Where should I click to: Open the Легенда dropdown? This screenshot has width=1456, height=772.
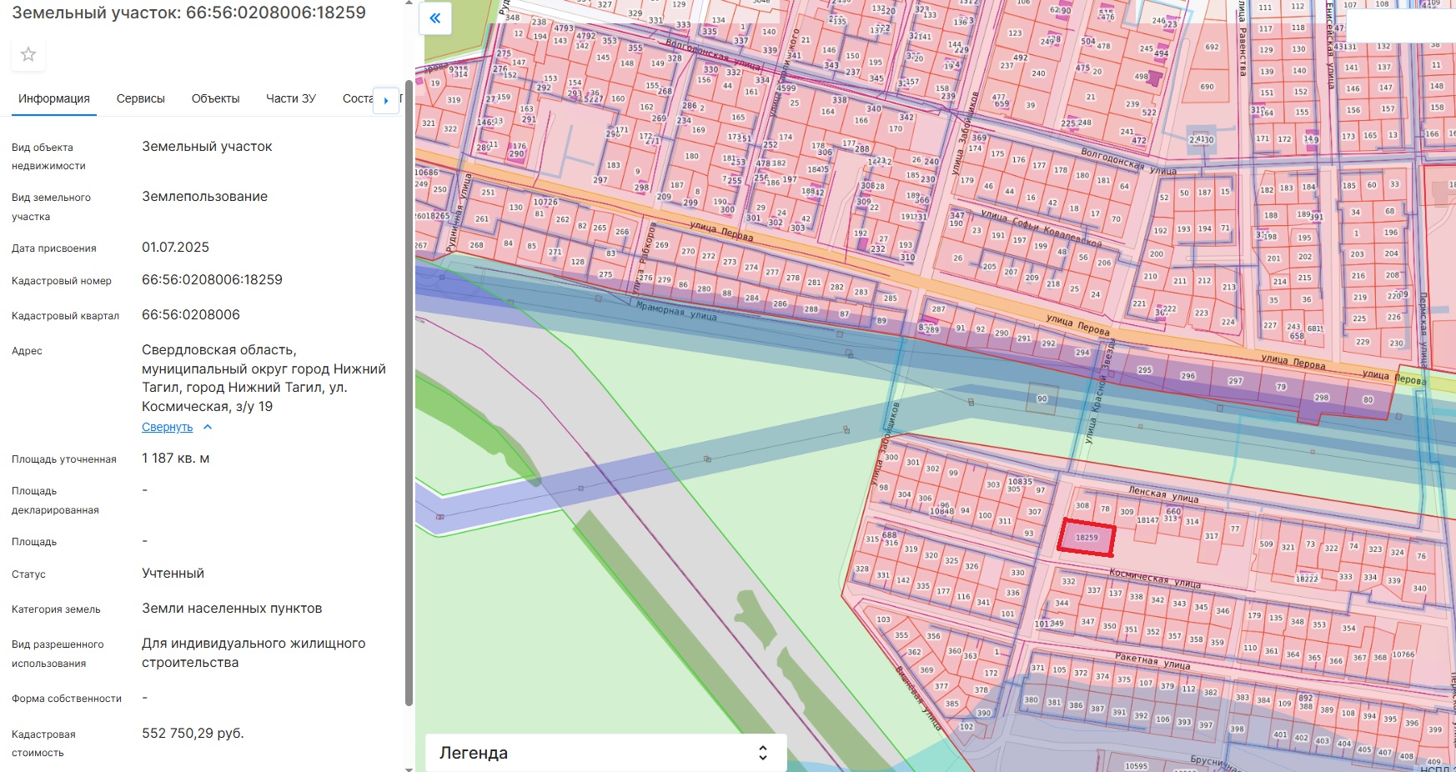coord(605,753)
